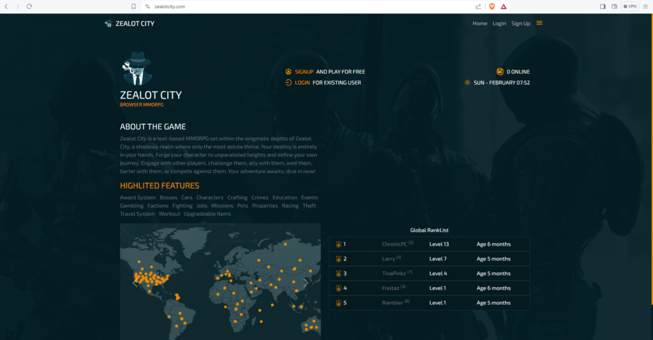Image resolution: width=653 pixels, height=340 pixels.
Task: Click ZEALOT CITY header brand text
Action: (135, 24)
